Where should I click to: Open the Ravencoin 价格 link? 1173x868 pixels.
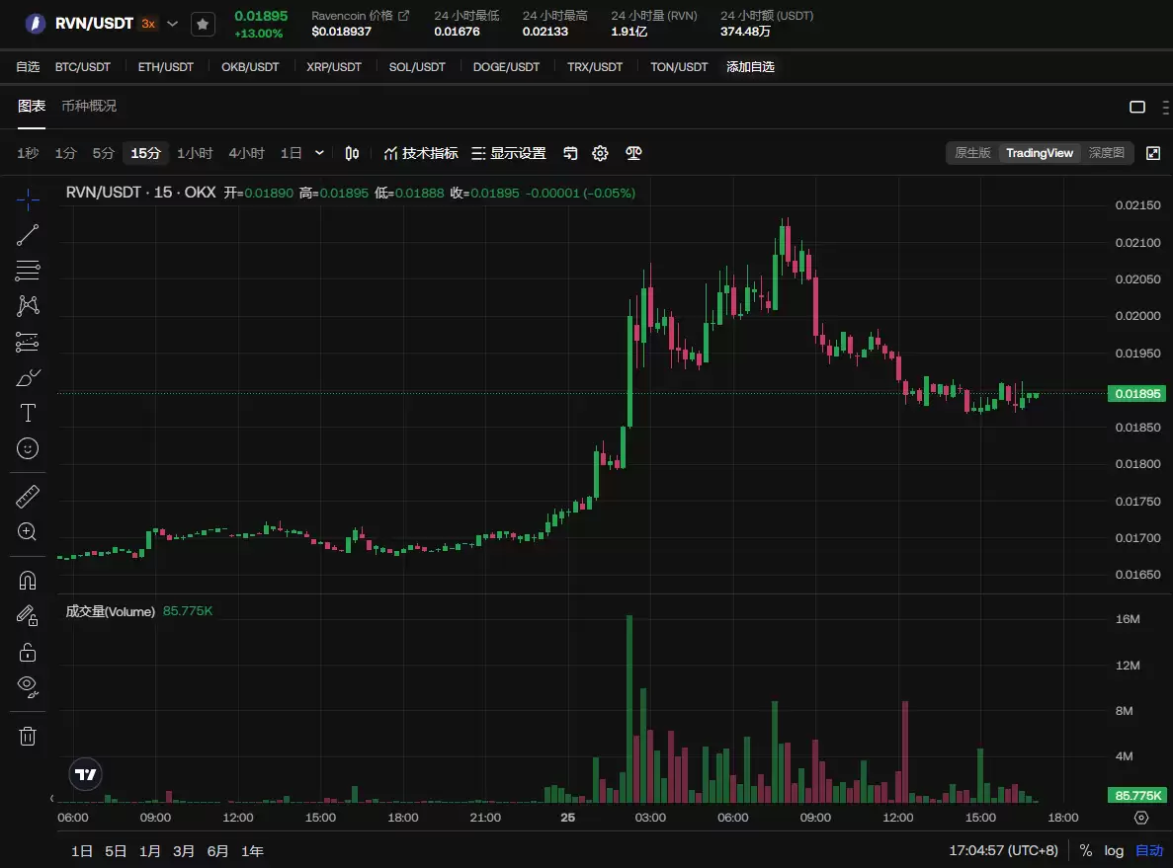(360, 16)
